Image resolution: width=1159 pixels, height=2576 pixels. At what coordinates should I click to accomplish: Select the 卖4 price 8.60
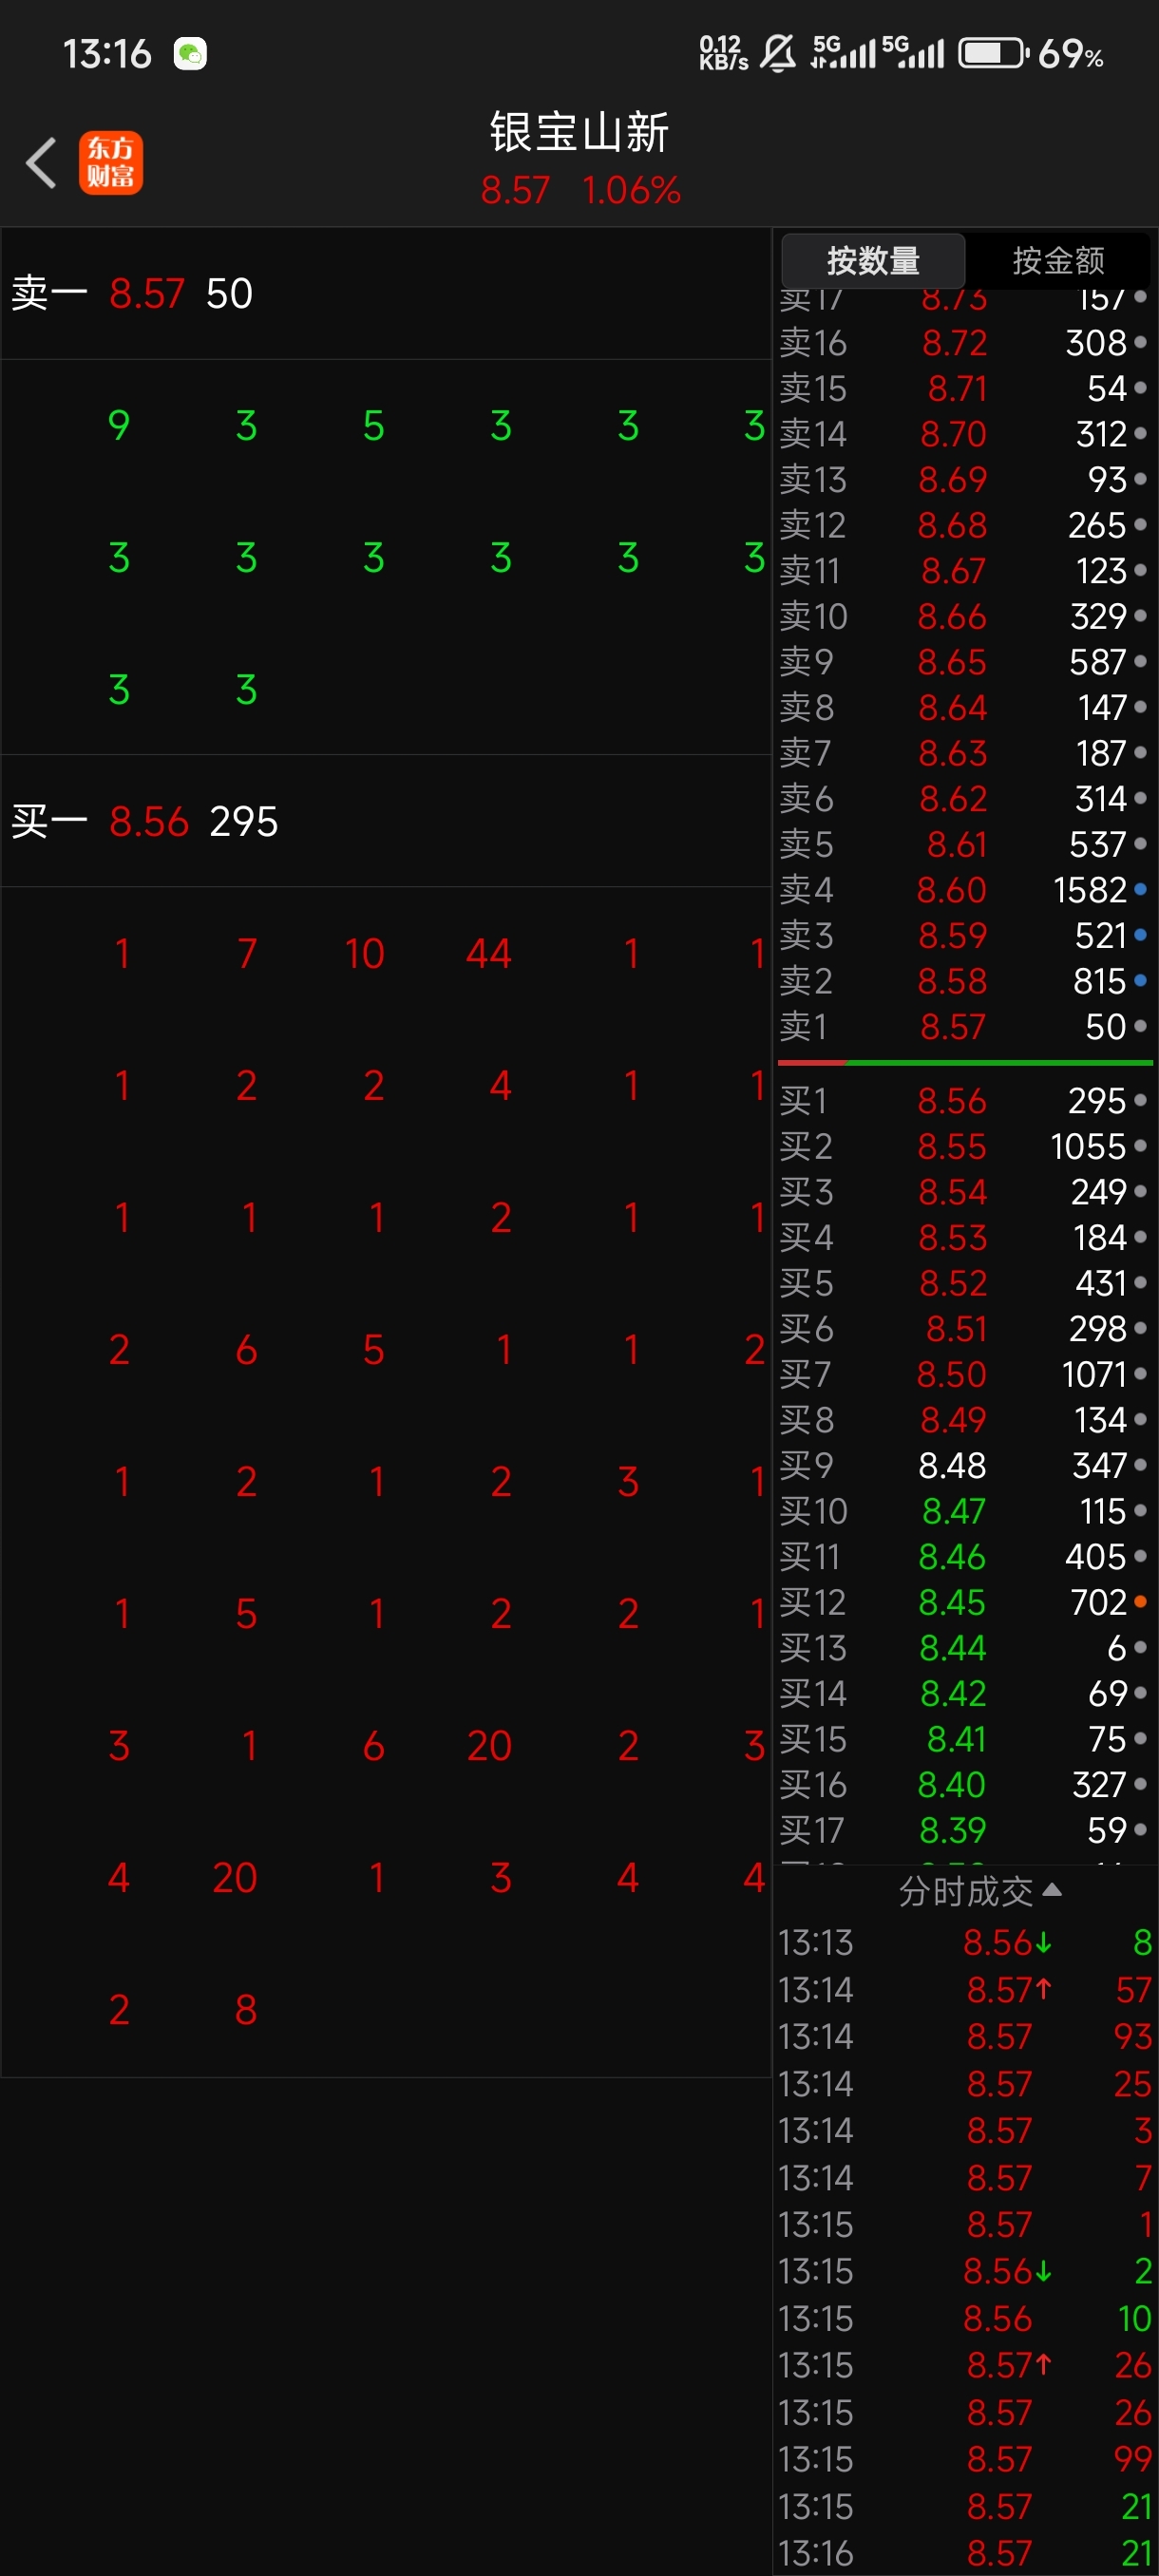(x=952, y=889)
